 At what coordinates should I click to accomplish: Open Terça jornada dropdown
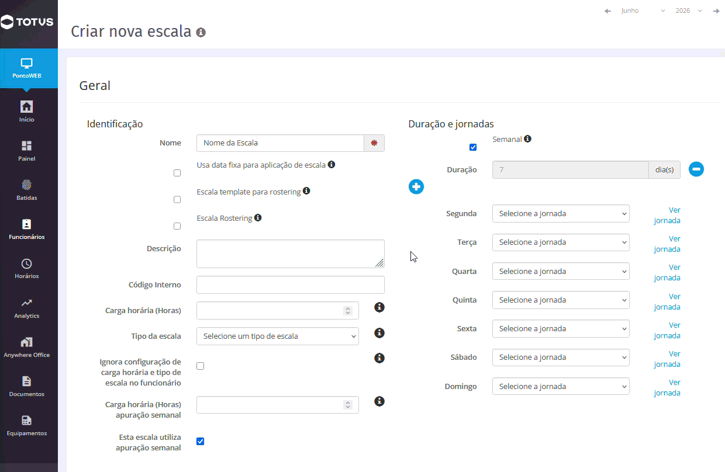coord(561,242)
